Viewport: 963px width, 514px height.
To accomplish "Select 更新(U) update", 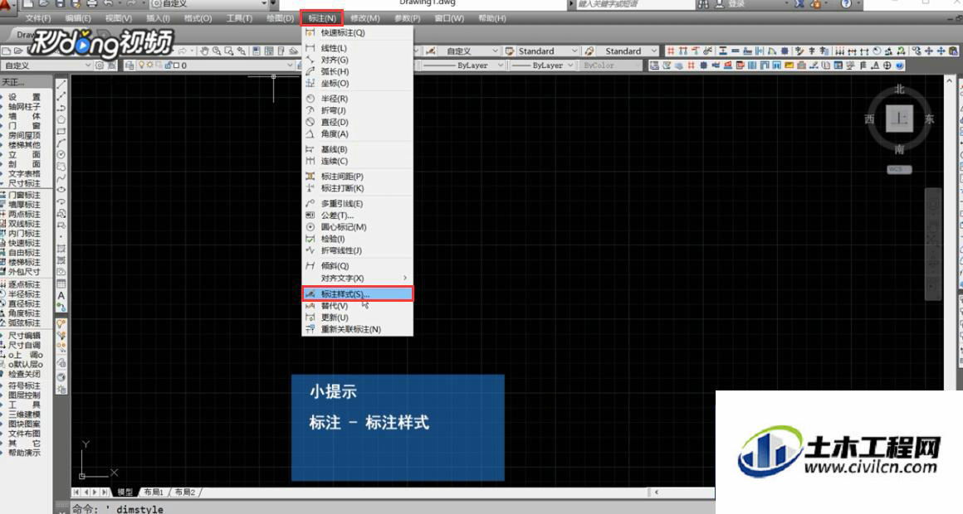I will (x=358, y=318).
